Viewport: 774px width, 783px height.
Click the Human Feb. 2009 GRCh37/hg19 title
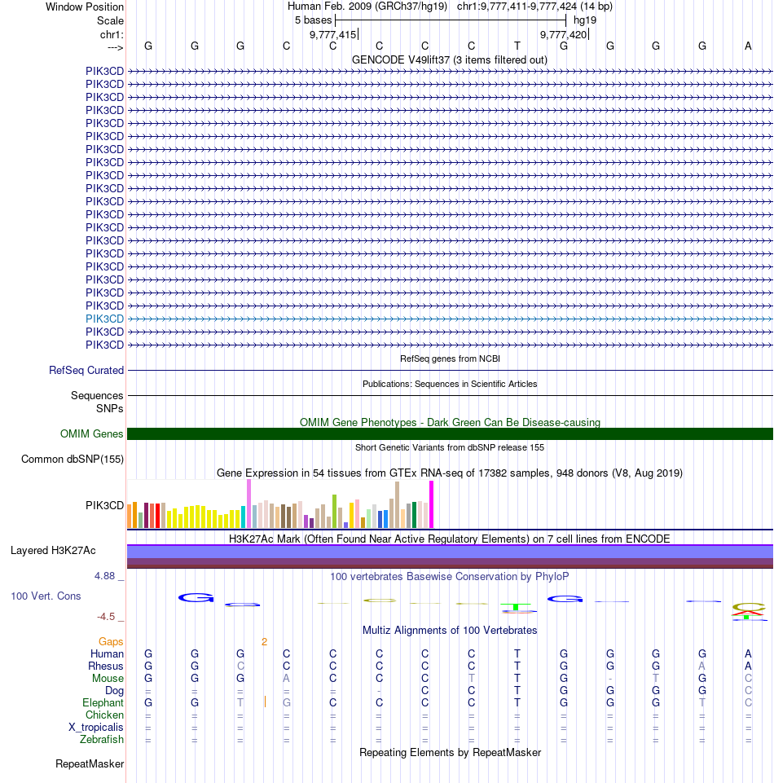tap(367, 7)
